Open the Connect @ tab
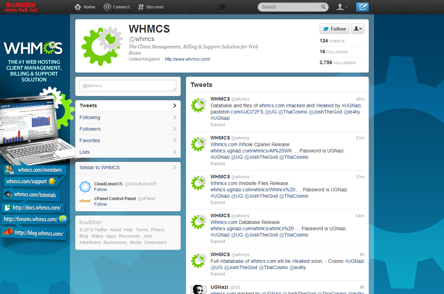 click(x=117, y=7)
